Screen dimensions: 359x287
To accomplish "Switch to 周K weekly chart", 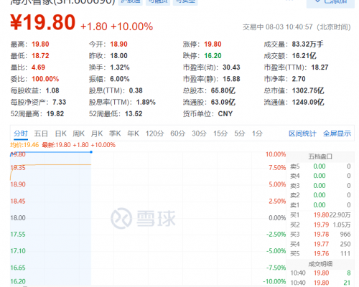I will 79,133.
